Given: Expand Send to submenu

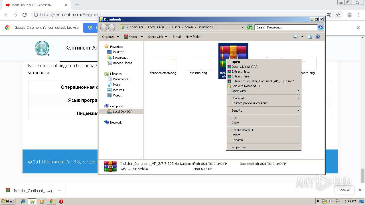Looking at the screenshot, I should [263, 110].
